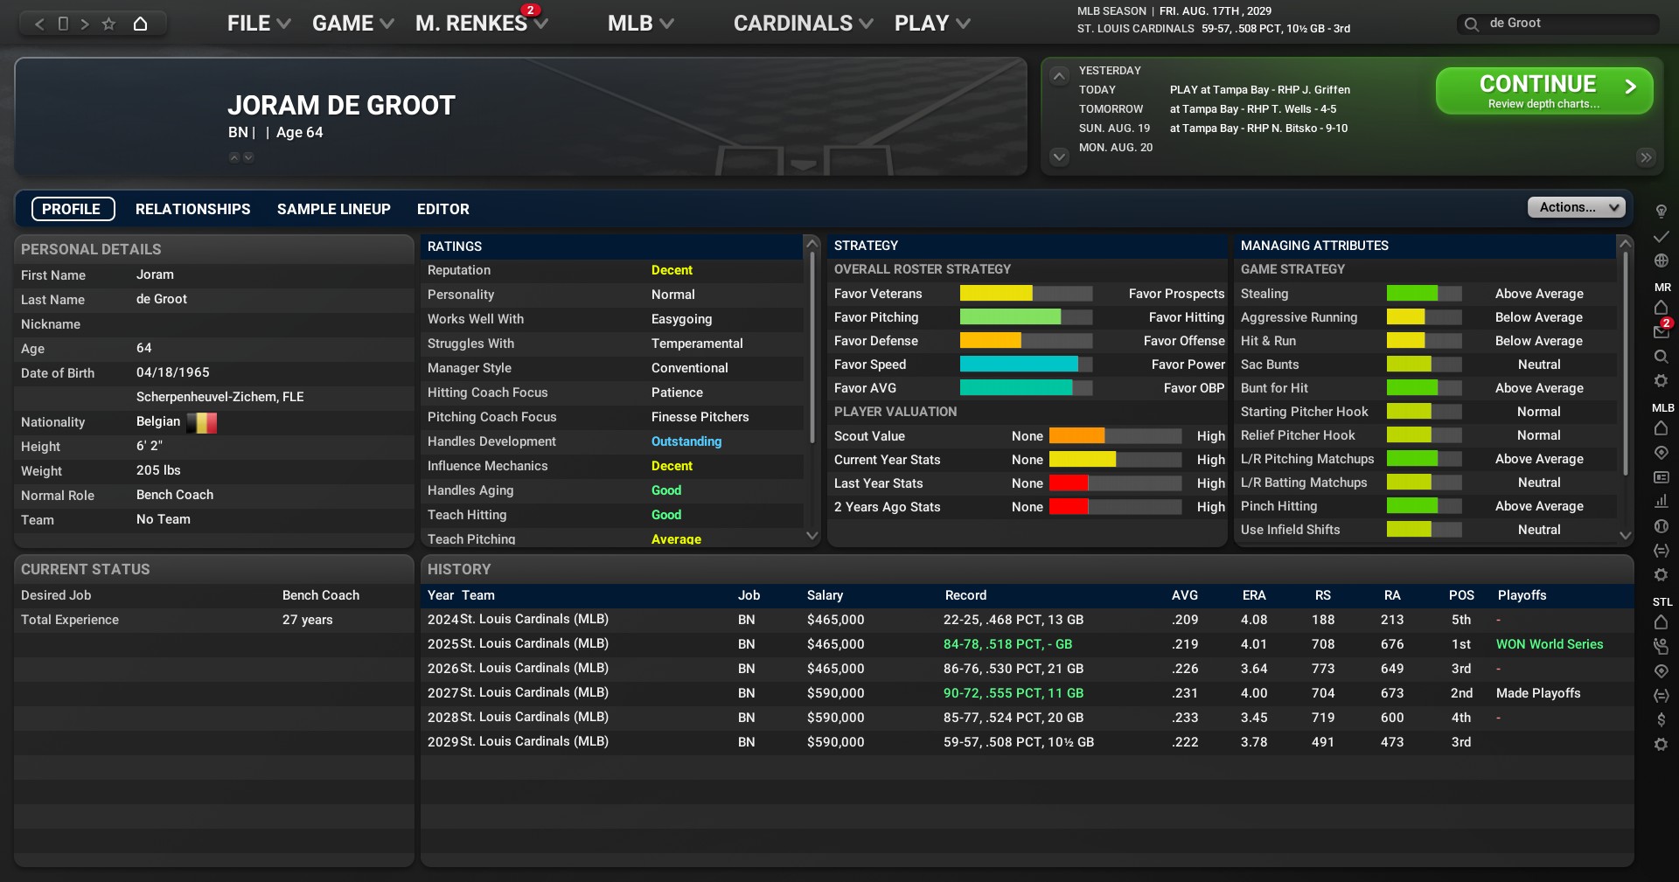
Task: Click the magnifier icon under MR in the sidebar
Action: 1662,357
